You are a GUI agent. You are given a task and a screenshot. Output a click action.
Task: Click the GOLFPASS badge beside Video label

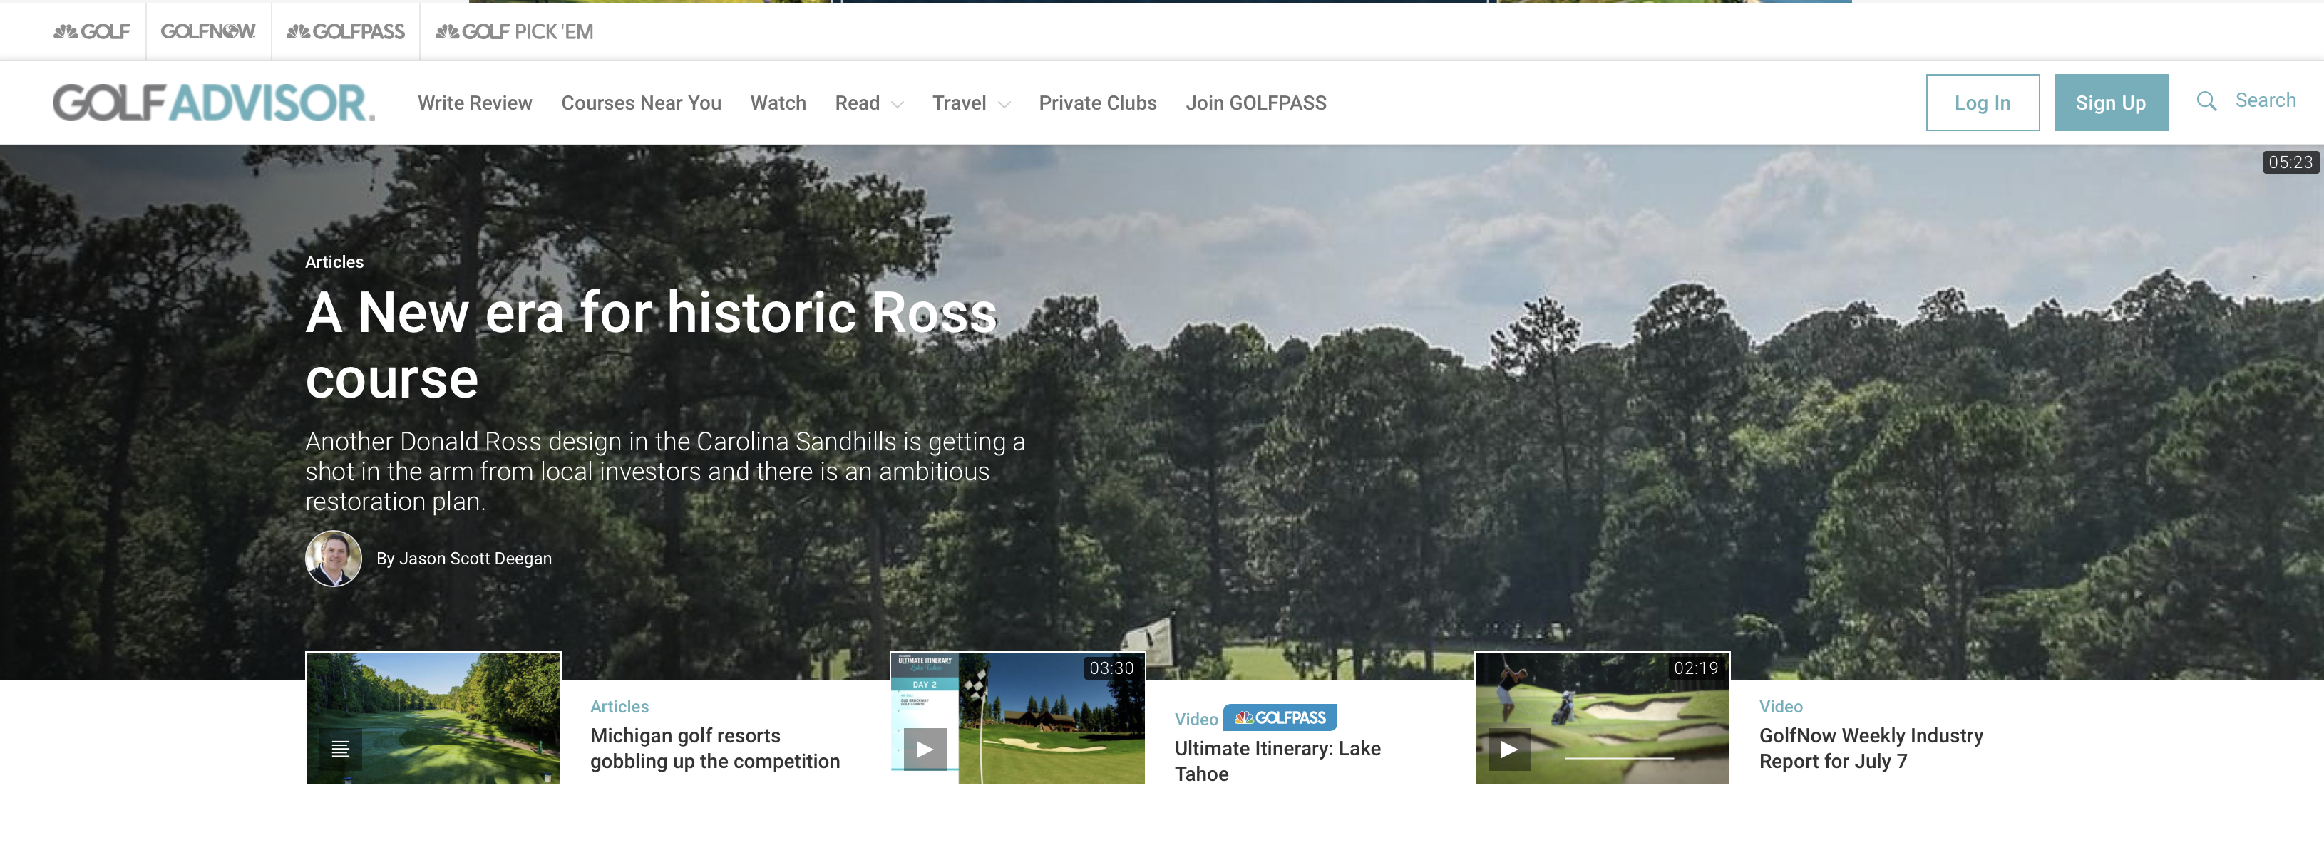click(x=1280, y=718)
